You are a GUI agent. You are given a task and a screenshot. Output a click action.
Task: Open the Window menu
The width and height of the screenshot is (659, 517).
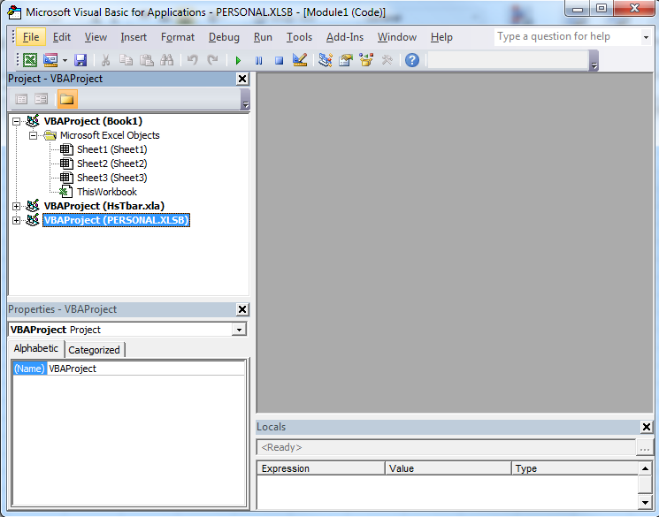(x=397, y=37)
